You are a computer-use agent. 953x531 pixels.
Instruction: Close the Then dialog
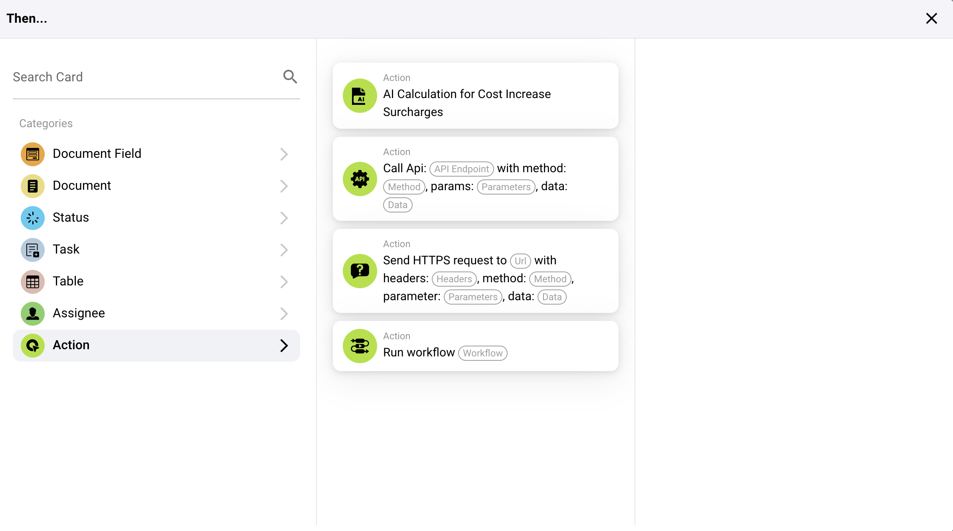pos(931,18)
